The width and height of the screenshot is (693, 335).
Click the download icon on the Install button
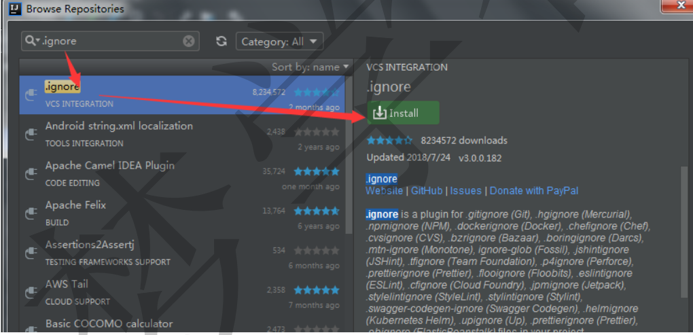pyautogui.click(x=379, y=113)
